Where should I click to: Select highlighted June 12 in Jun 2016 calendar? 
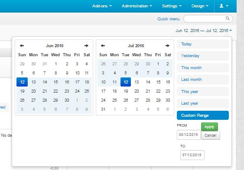point(22,82)
